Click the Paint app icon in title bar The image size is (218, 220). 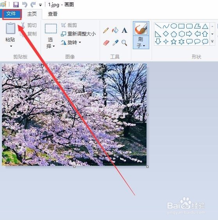point(3,4)
